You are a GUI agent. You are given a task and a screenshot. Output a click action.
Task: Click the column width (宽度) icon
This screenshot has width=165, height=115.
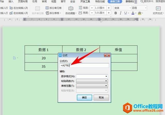(x=80, y=13)
